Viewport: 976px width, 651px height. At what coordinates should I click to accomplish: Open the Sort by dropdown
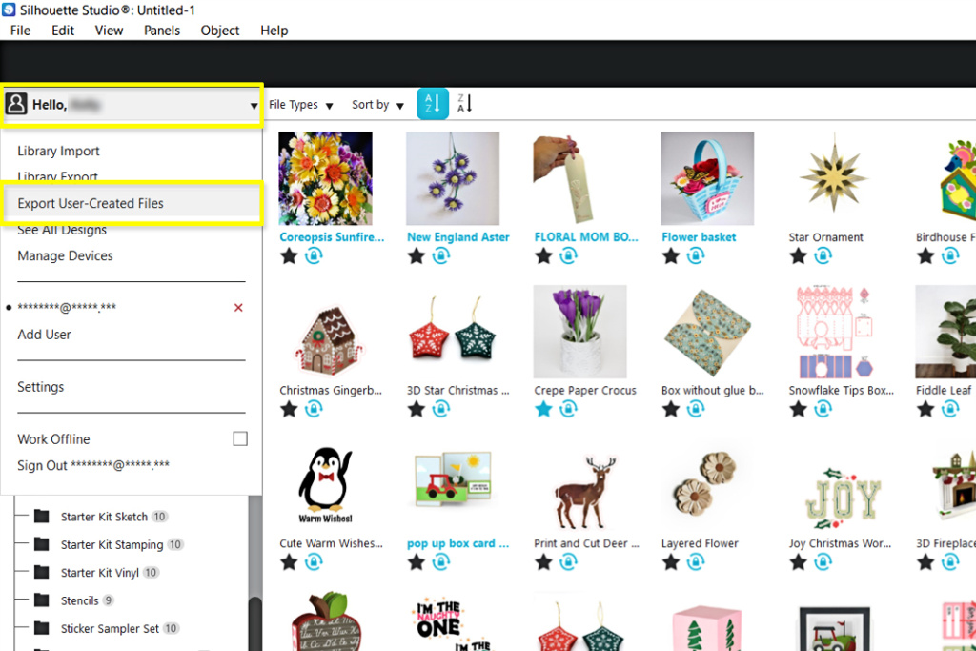[377, 105]
